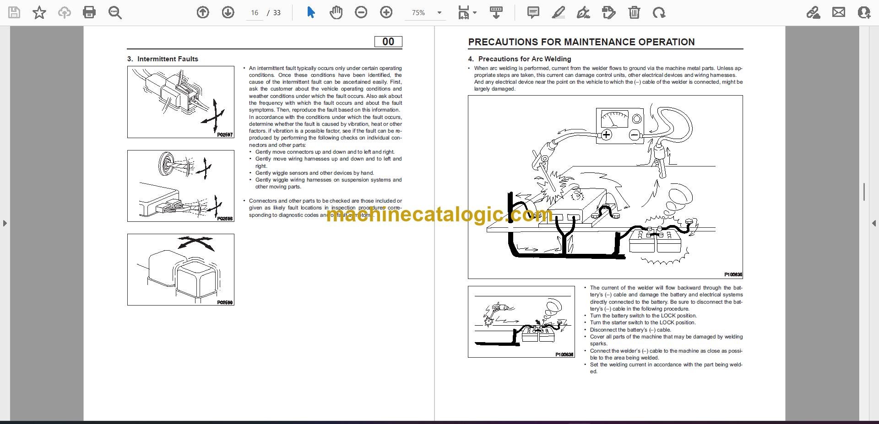The width and height of the screenshot is (879, 424).
Task: Select the highlighter pen tool
Action: (559, 12)
